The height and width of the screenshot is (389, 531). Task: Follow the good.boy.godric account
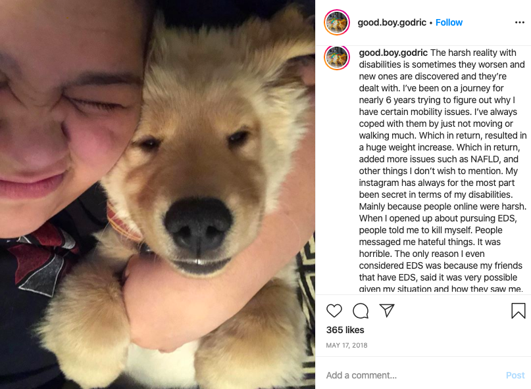449,22
